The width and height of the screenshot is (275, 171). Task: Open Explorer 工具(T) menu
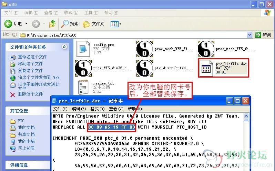(x=91, y=13)
